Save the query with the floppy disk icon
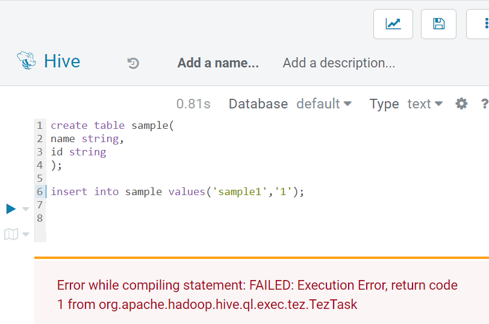This screenshot has width=489, height=324. coord(439,24)
